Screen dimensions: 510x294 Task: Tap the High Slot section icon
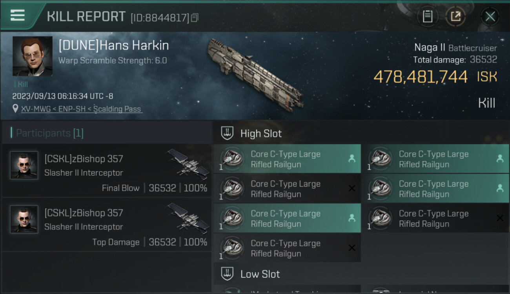point(228,133)
